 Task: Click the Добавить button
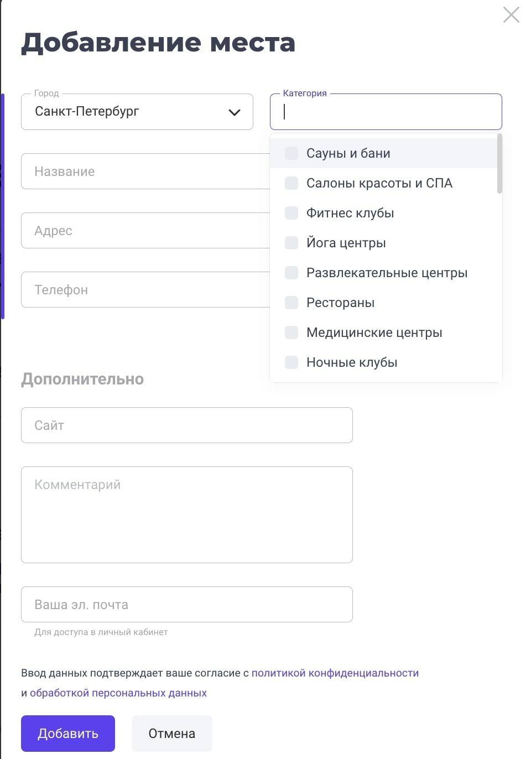click(x=68, y=734)
